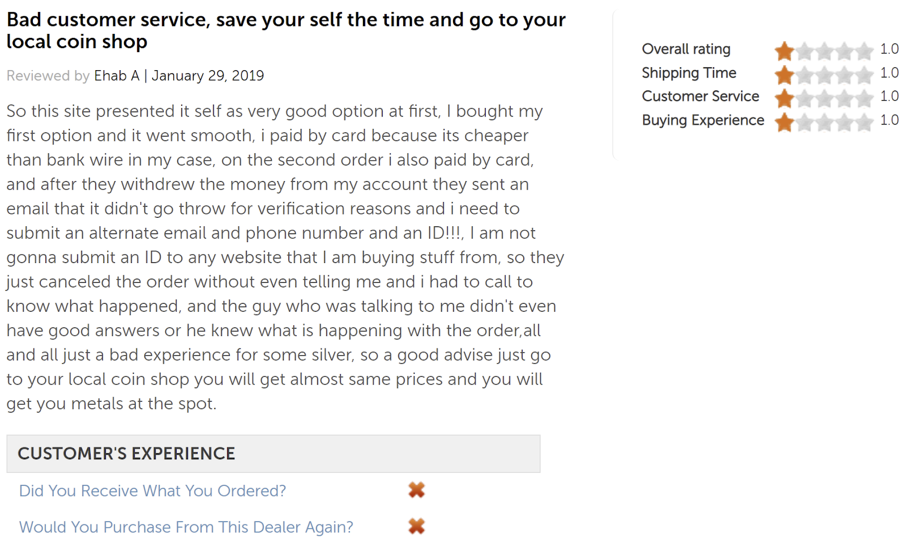
Task: Click the CUSTOMER'S EXPERIENCE section header
Action: click(126, 454)
